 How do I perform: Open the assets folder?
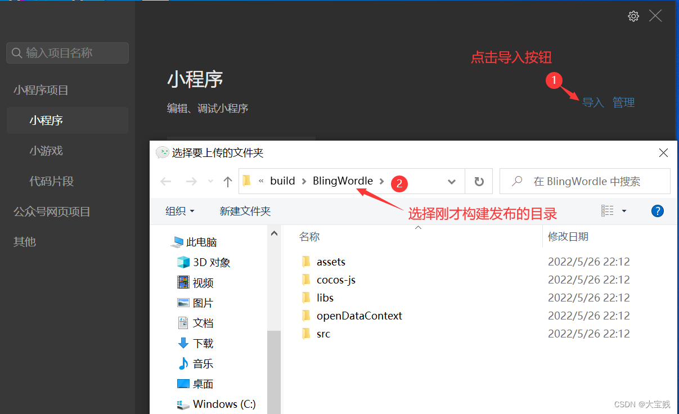(331, 262)
